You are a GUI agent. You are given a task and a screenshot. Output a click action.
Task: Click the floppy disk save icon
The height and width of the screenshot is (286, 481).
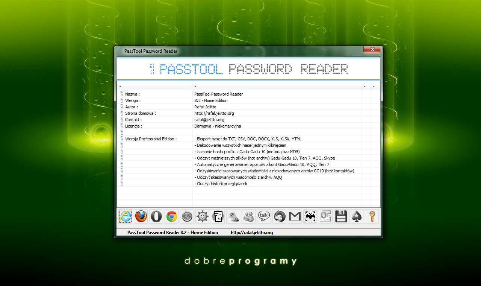click(x=341, y=216)
